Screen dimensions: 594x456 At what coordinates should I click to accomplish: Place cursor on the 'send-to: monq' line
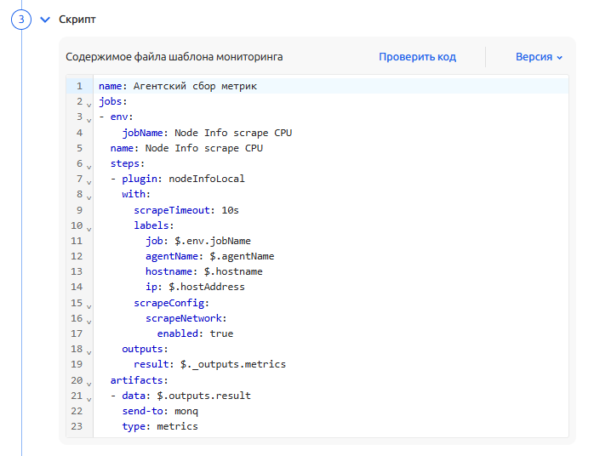(160, 411)
